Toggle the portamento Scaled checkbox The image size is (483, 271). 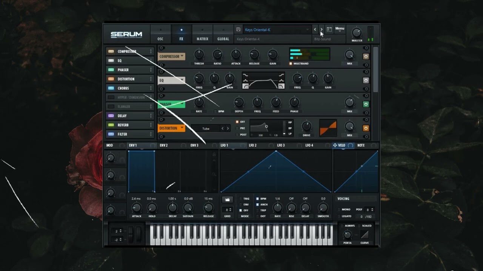359,226
